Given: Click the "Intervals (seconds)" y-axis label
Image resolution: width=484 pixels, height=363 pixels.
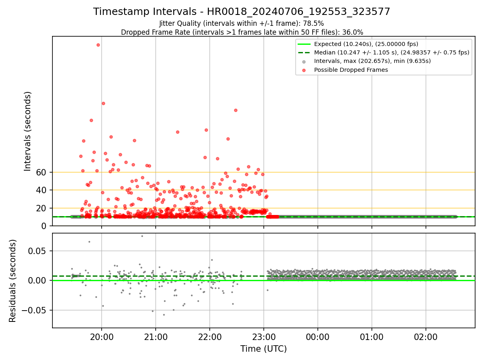Looking at the screenshot, I should click(x=27, y=131).
